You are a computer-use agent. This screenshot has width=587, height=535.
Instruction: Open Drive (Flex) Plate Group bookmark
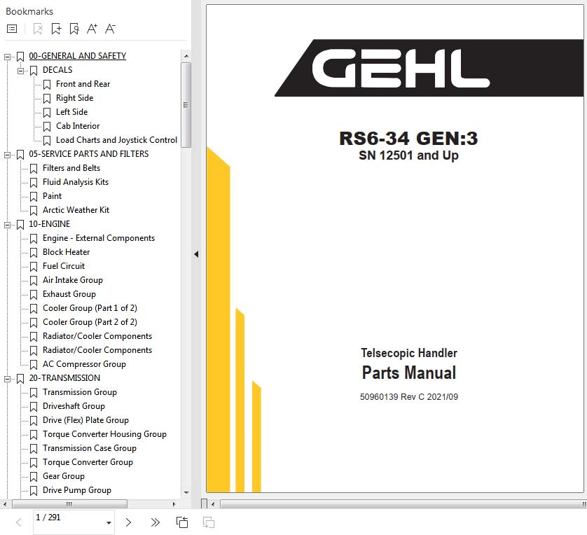tap(85, 420)
